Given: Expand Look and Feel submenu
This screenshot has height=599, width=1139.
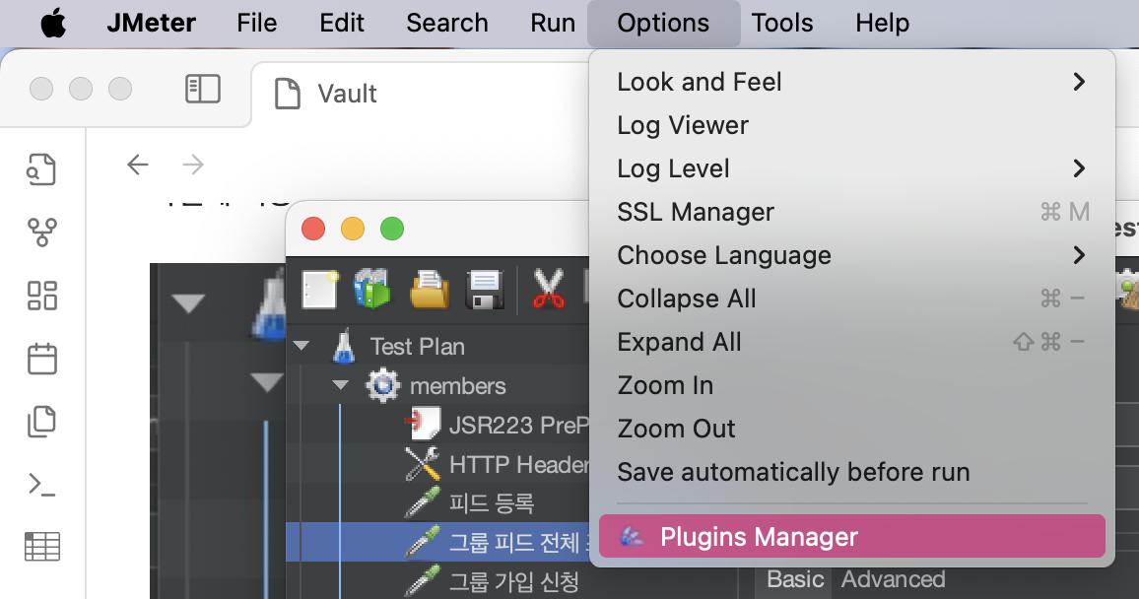Looking at the screenshot, I should click(851, 82).
